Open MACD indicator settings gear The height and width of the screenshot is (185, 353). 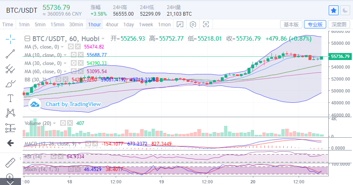coord(88,143)
